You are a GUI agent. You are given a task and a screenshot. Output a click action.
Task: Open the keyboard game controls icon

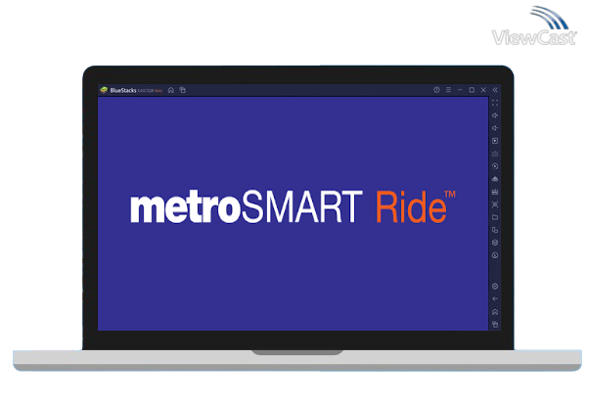[495, 154]
